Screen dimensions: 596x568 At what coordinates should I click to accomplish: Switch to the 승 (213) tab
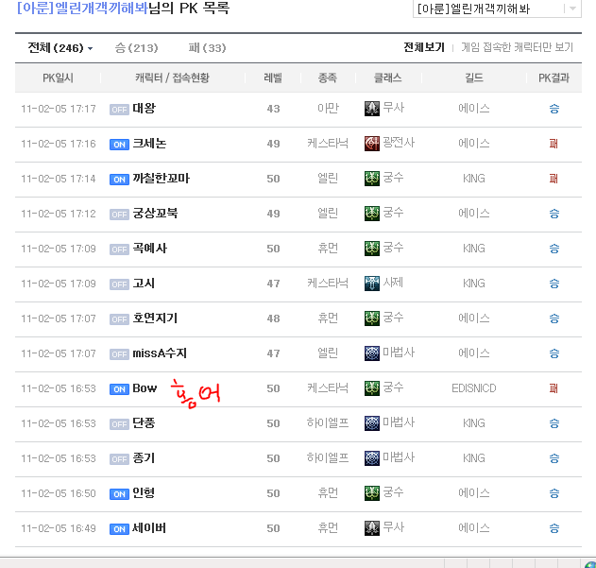(x=136, y=47)
